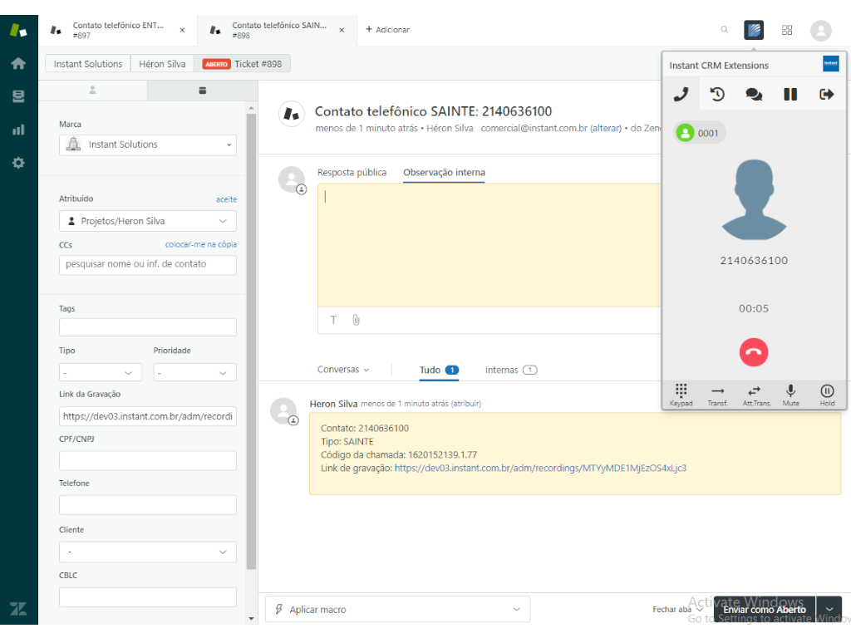Viewport: 851px width, 638px height.
Task: Open the Prioridade dropdown
Action: 194,373
